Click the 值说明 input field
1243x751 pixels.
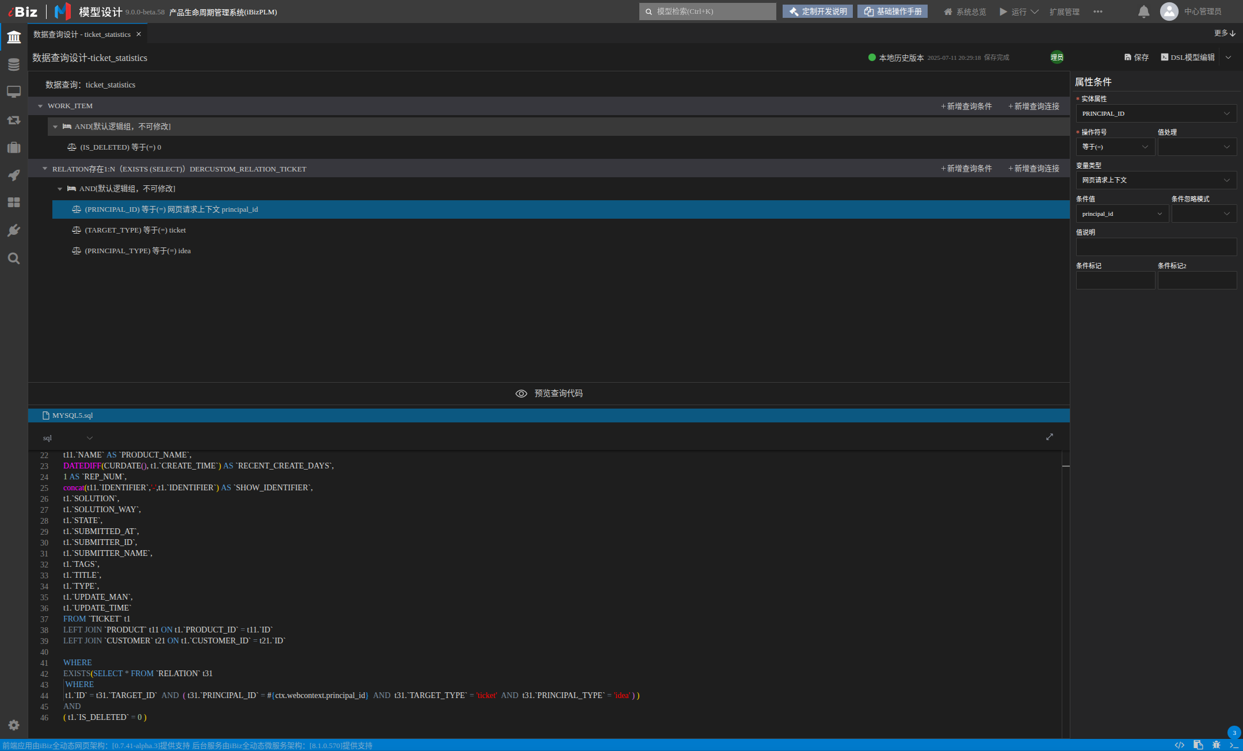click(1156, 247)
